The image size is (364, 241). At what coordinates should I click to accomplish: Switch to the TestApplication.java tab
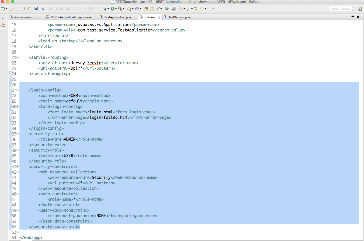click(x=116, y=17)
